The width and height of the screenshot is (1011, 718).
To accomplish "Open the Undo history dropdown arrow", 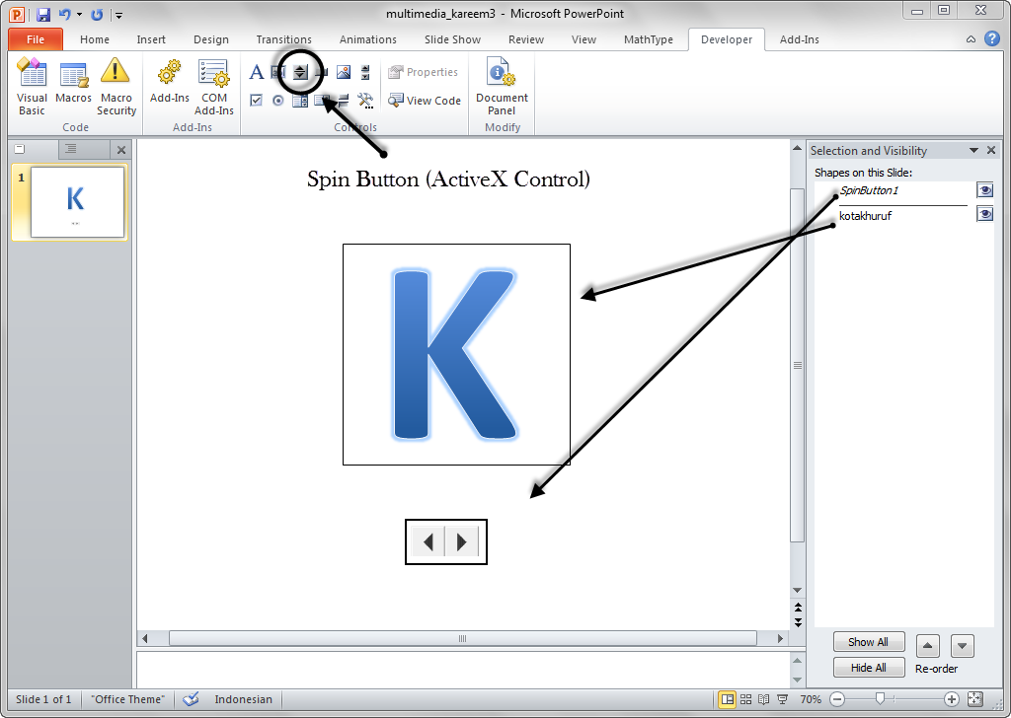I will 79,15.
